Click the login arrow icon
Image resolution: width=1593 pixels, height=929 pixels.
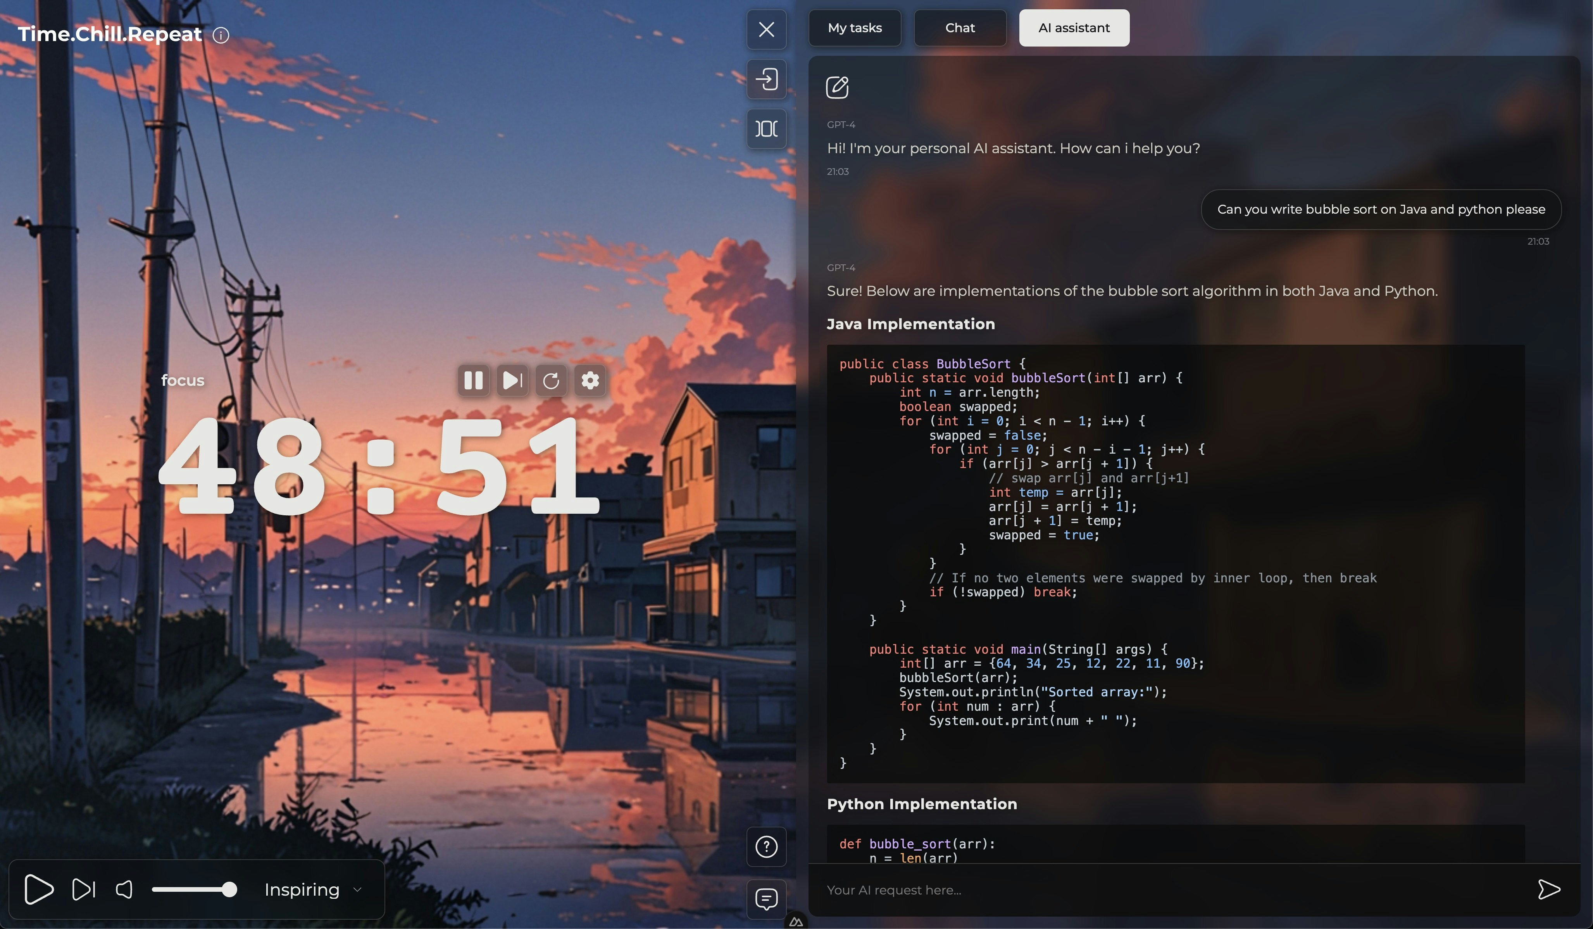click(766, 79)
